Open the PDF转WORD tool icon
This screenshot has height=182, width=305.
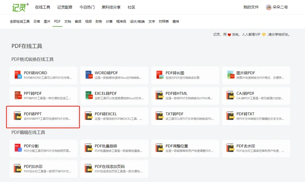point(18,75)
